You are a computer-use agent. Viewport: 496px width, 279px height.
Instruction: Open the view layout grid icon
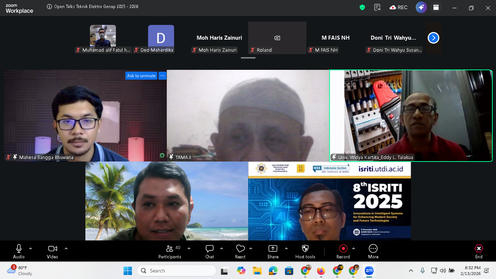pos(436,7)
